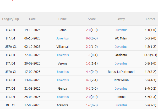Select the Verona team name
The height and width of the screenshot is (110, 158).
(62, 63)
